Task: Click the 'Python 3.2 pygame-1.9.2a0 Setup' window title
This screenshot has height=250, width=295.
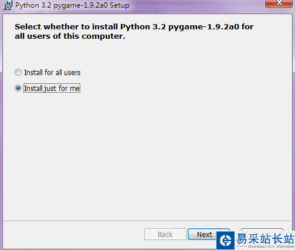Action: 72,5
